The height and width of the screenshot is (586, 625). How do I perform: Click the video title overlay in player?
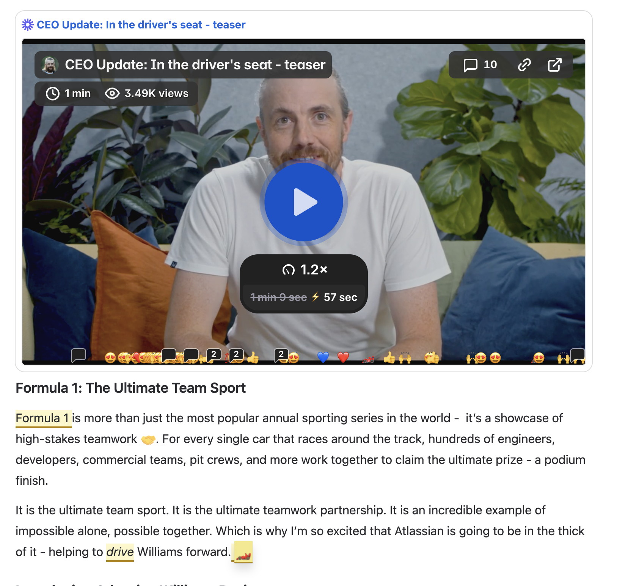[195, 65]
